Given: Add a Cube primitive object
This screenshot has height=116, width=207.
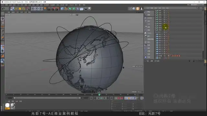Looking at the screenshot, I should [x=62, y=9].
